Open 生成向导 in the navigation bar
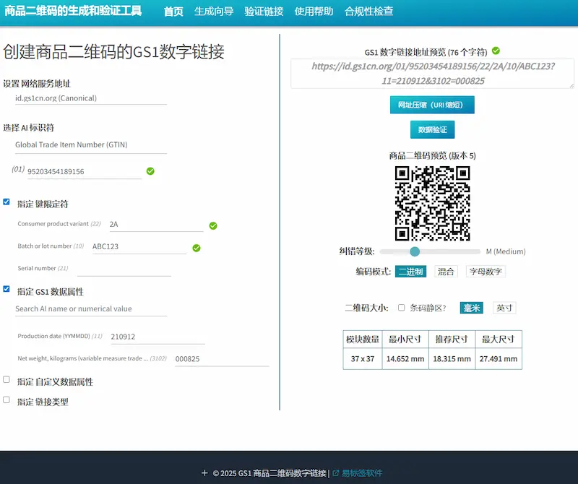The image size is (578, 484). coord(214,12)
